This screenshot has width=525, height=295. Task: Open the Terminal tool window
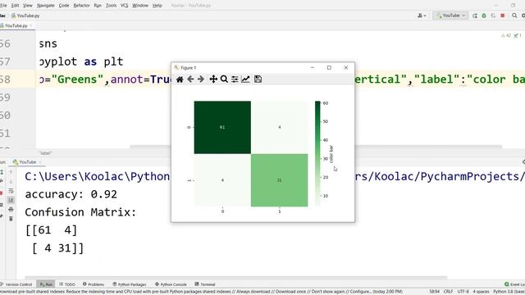point(205,284)
